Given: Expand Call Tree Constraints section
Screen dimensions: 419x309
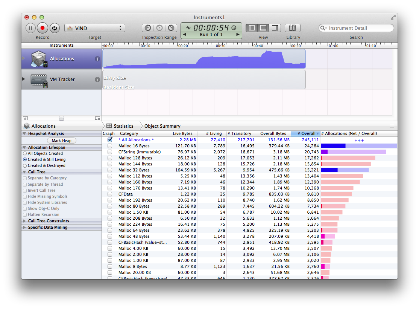Looking at the screenshot, I should tap(24, 221).
